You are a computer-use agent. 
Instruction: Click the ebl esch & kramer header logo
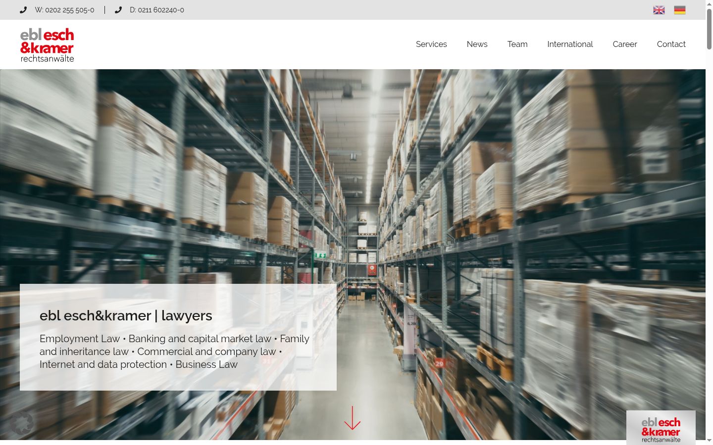pos(47,45)
